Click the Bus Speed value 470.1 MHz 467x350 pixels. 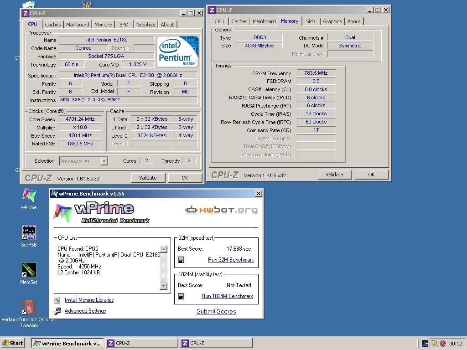tap(80, 135)
